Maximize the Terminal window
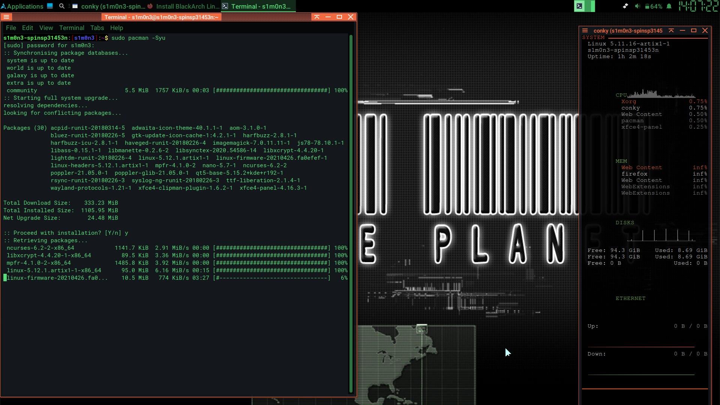Image resolution: width=720 pixels, height=405 pixels. [x=339, y=17]
